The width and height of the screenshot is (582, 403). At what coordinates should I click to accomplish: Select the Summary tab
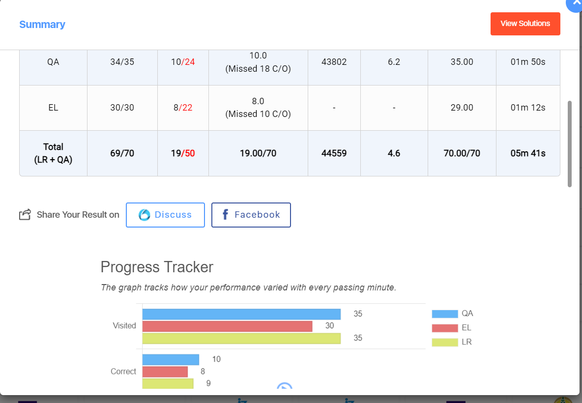pos(42,25)
